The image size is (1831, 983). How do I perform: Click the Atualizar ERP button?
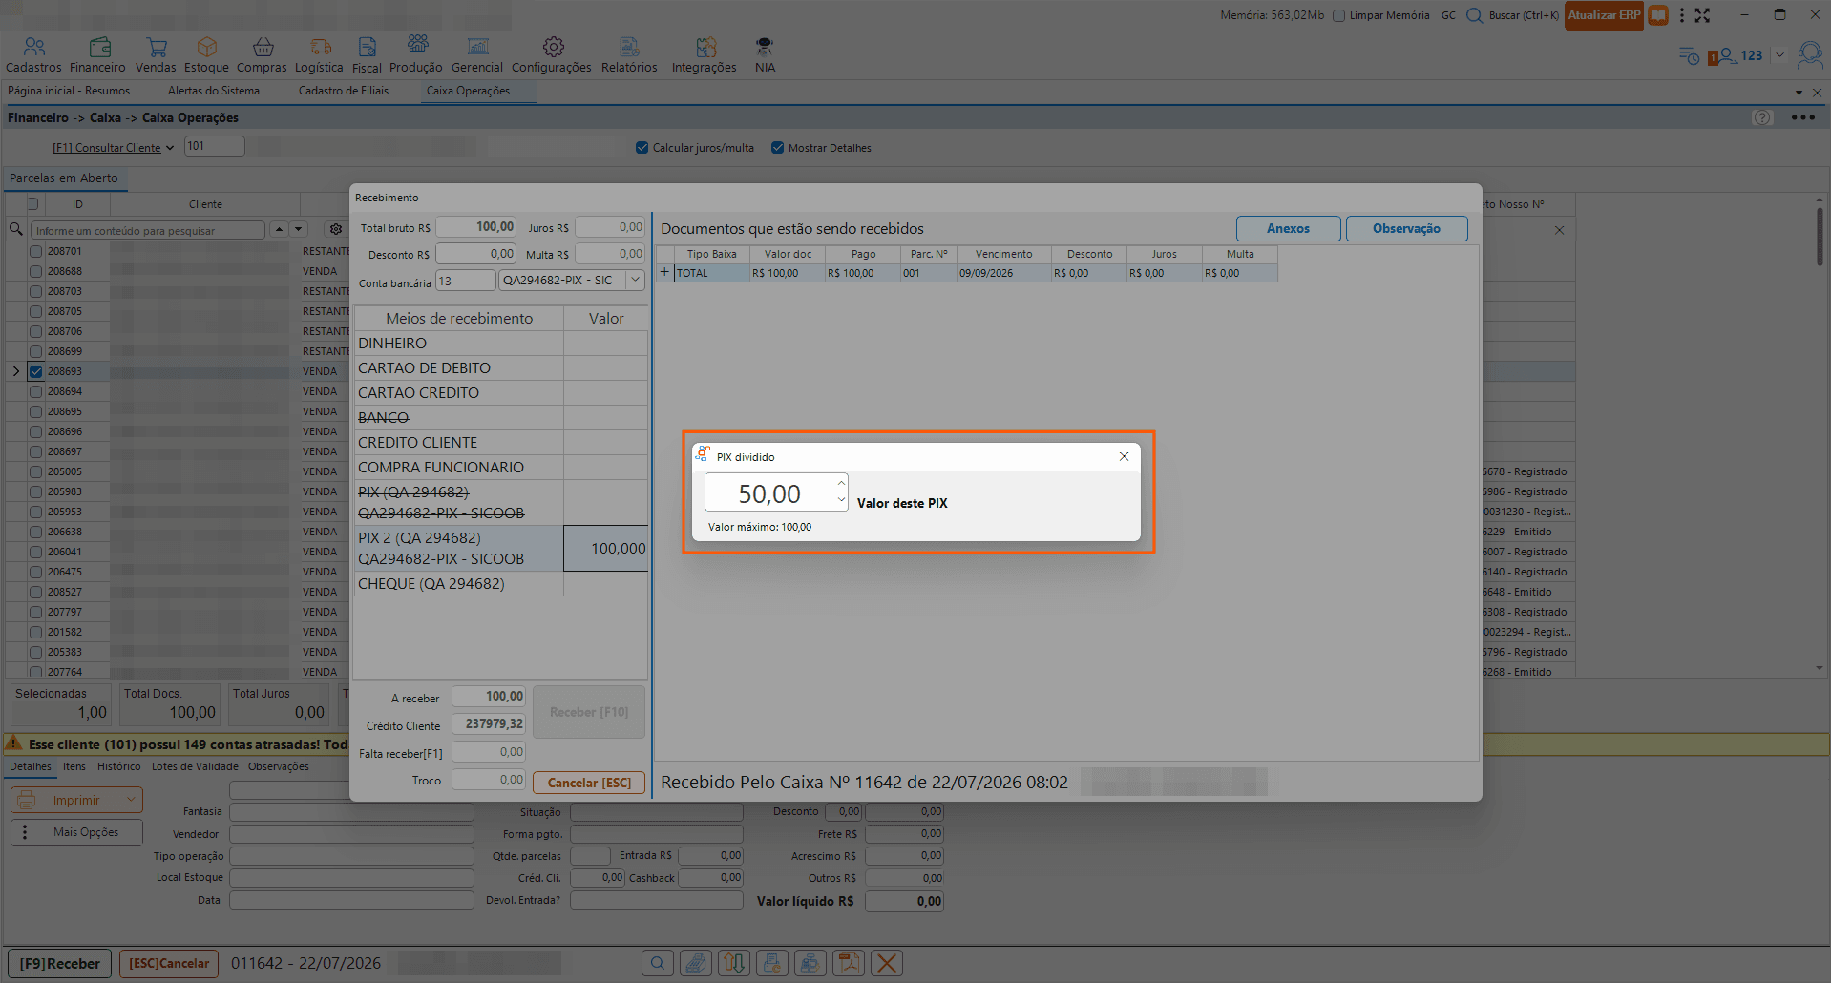(x=1604, y=15)
